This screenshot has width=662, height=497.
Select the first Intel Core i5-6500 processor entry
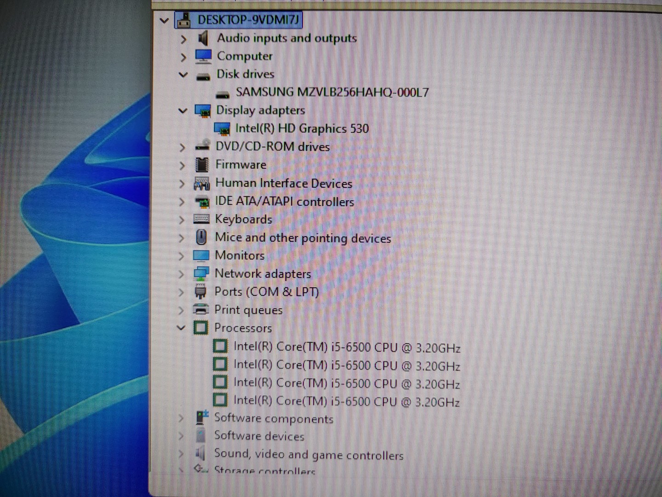click(x=347, y=347)
